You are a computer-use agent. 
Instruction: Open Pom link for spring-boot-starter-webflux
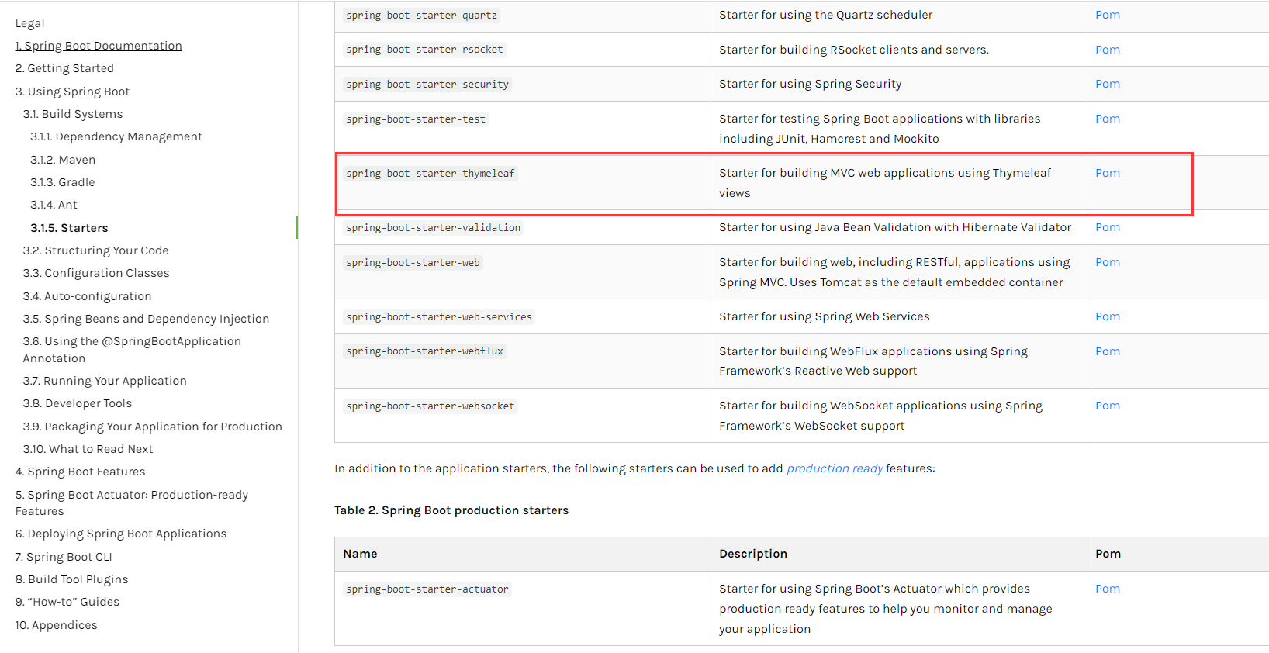pyautogui.click(x=1108, y=351)
